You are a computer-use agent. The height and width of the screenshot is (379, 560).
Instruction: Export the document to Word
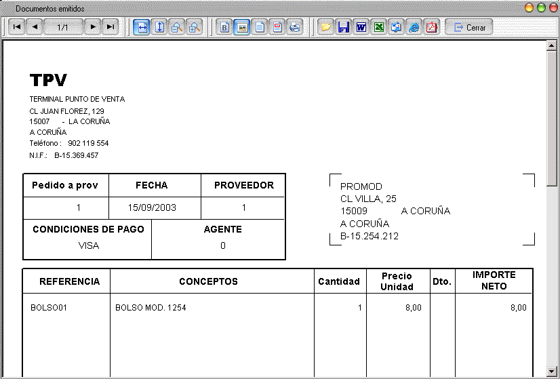pos(361,27)
